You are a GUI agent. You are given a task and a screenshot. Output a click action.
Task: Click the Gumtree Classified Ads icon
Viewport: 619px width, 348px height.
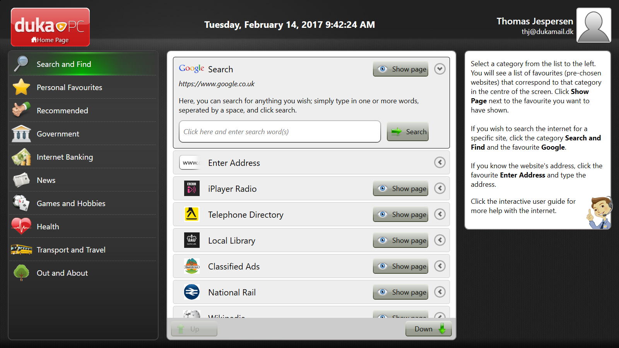point(192,266)
